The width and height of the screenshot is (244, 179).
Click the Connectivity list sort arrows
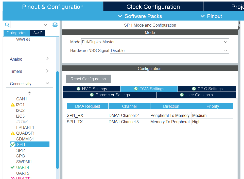(x=29, y=93)
